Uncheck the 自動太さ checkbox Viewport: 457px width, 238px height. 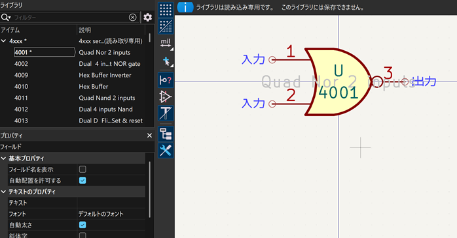click(82, 225)
